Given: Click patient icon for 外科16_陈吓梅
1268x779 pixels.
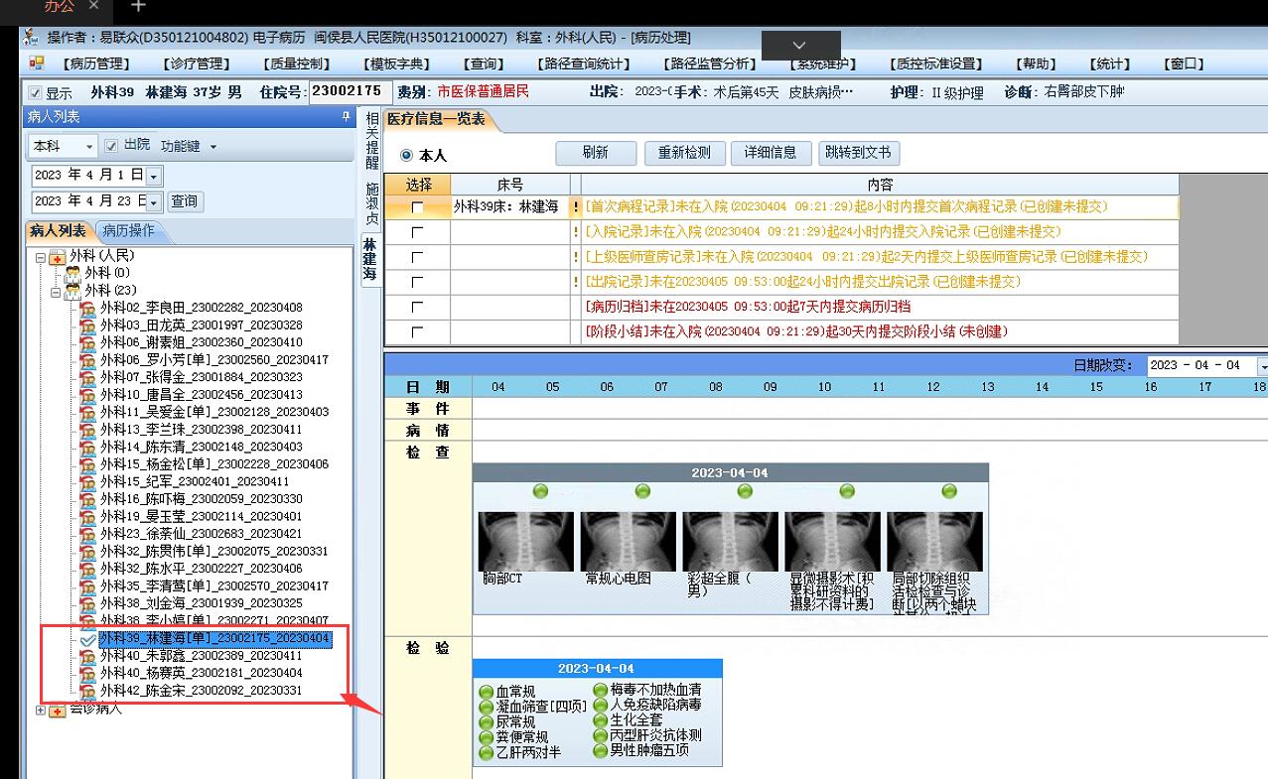Looking at the screenshot, I should tap(87, 499).
